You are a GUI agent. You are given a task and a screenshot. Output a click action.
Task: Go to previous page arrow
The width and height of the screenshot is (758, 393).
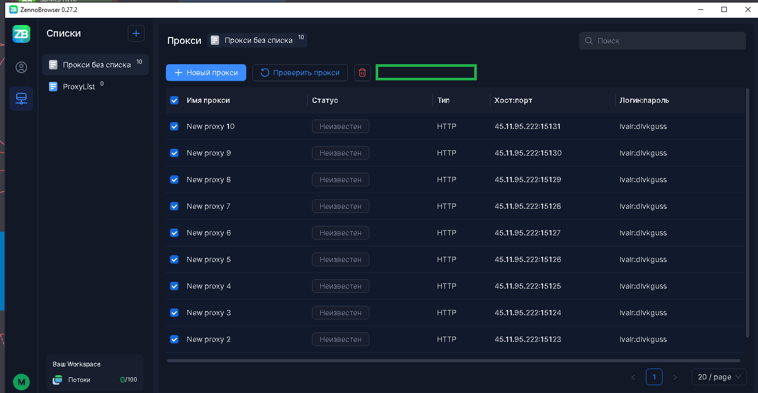click(633, 377)
